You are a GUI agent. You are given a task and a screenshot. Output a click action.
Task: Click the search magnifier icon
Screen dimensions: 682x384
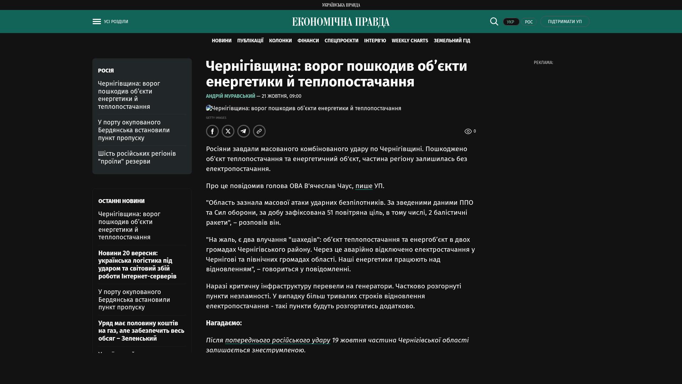494,21
